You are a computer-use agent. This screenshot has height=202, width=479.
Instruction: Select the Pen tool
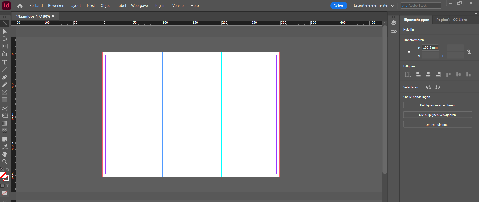click(5, 77)
